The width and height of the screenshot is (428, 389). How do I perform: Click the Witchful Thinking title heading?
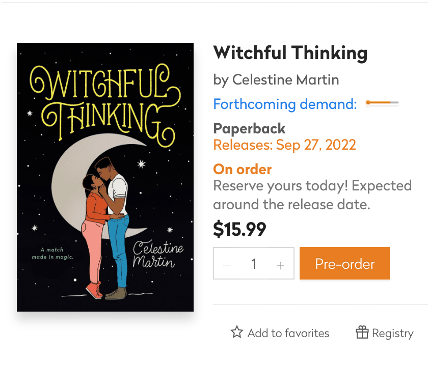coord(290,52)
